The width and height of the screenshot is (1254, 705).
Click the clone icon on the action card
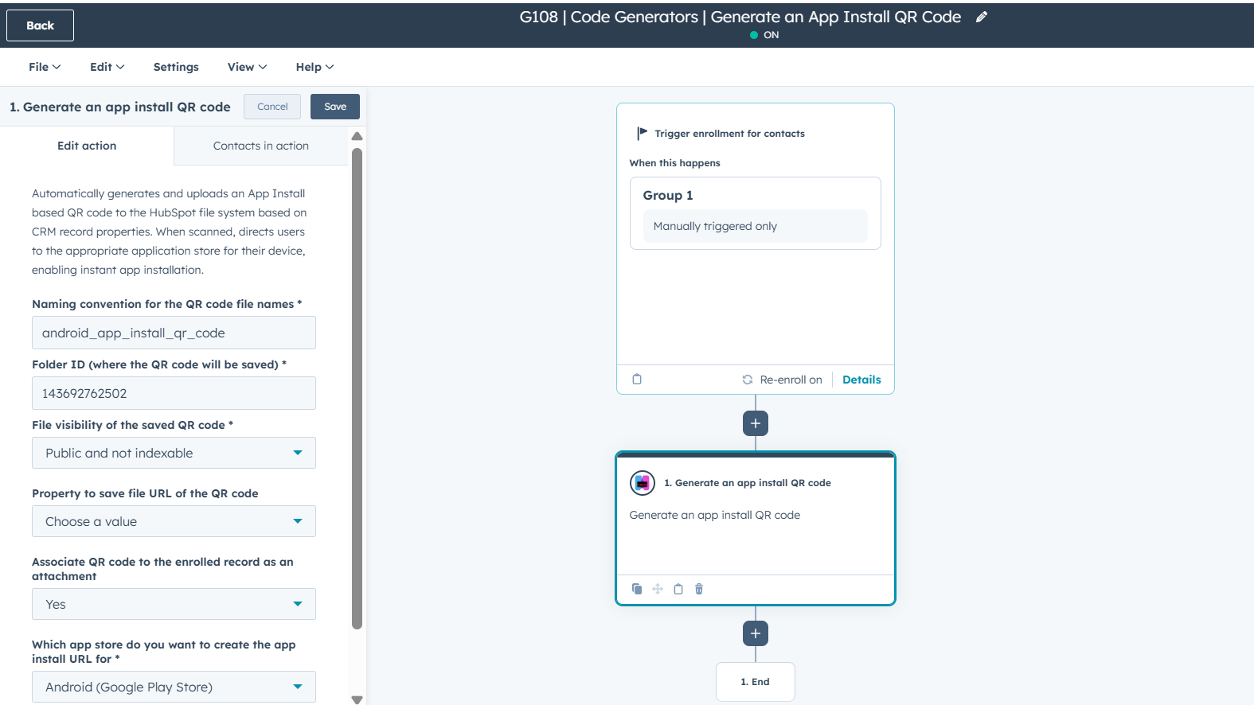tap(637, 589)
